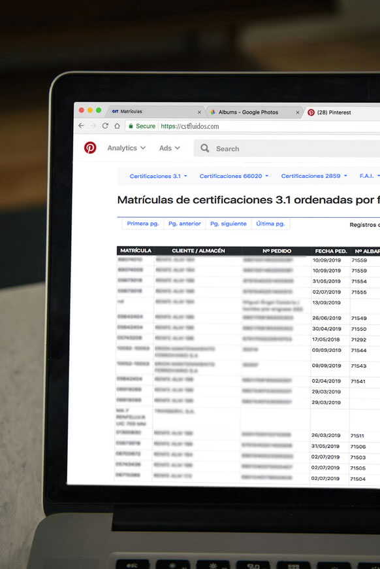Click the date 30/04/2019

326,329
